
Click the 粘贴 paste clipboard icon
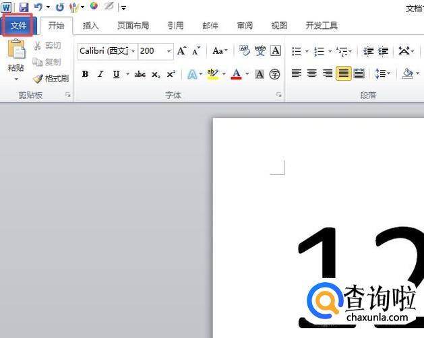pyautogui.click(x=16, y=49)
